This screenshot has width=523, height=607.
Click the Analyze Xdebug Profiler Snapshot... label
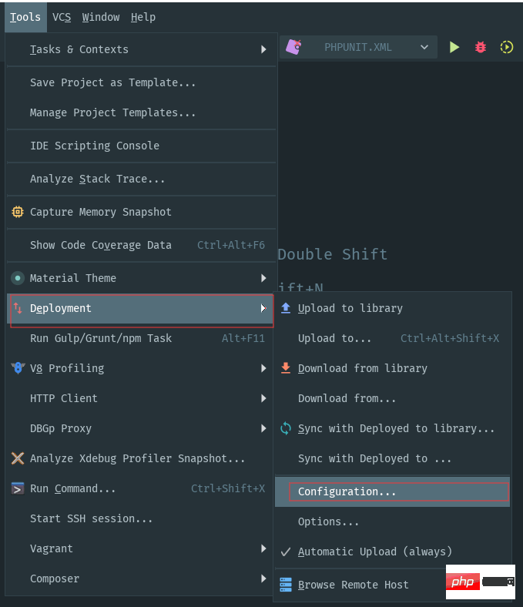(x=137, y=459)
